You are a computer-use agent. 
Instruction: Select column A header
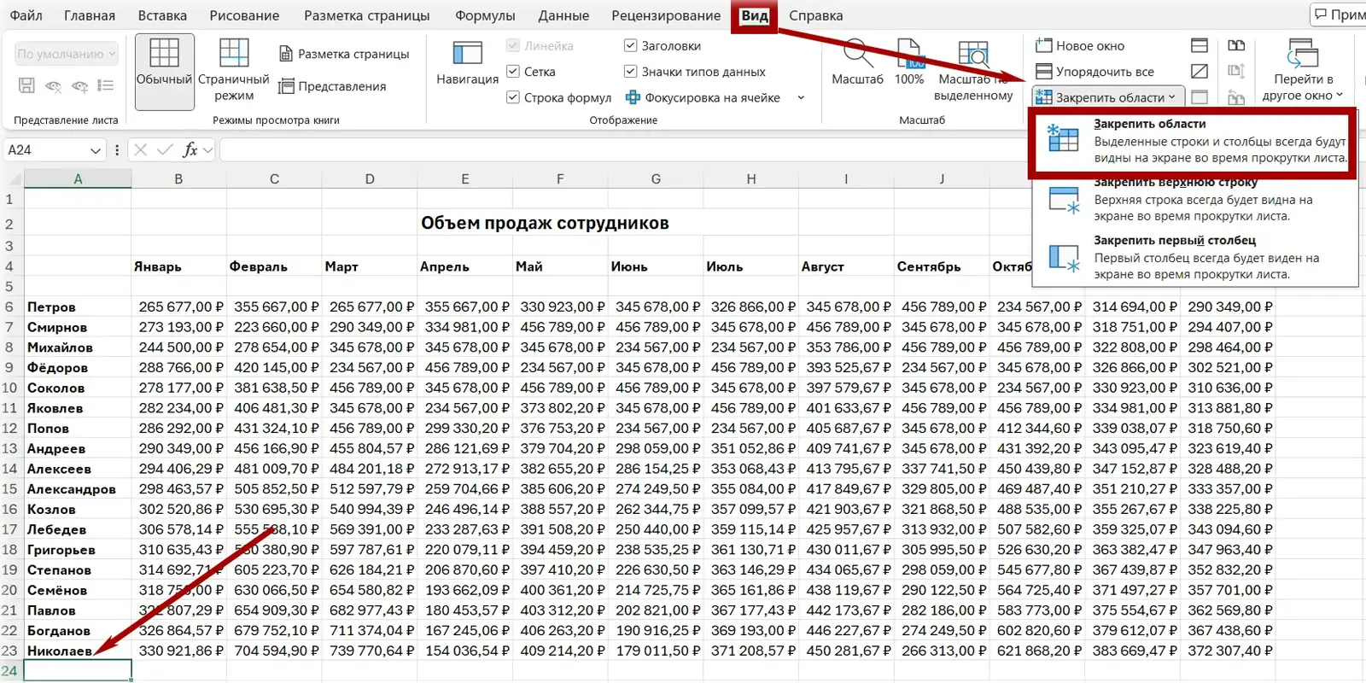click(78, 179)
